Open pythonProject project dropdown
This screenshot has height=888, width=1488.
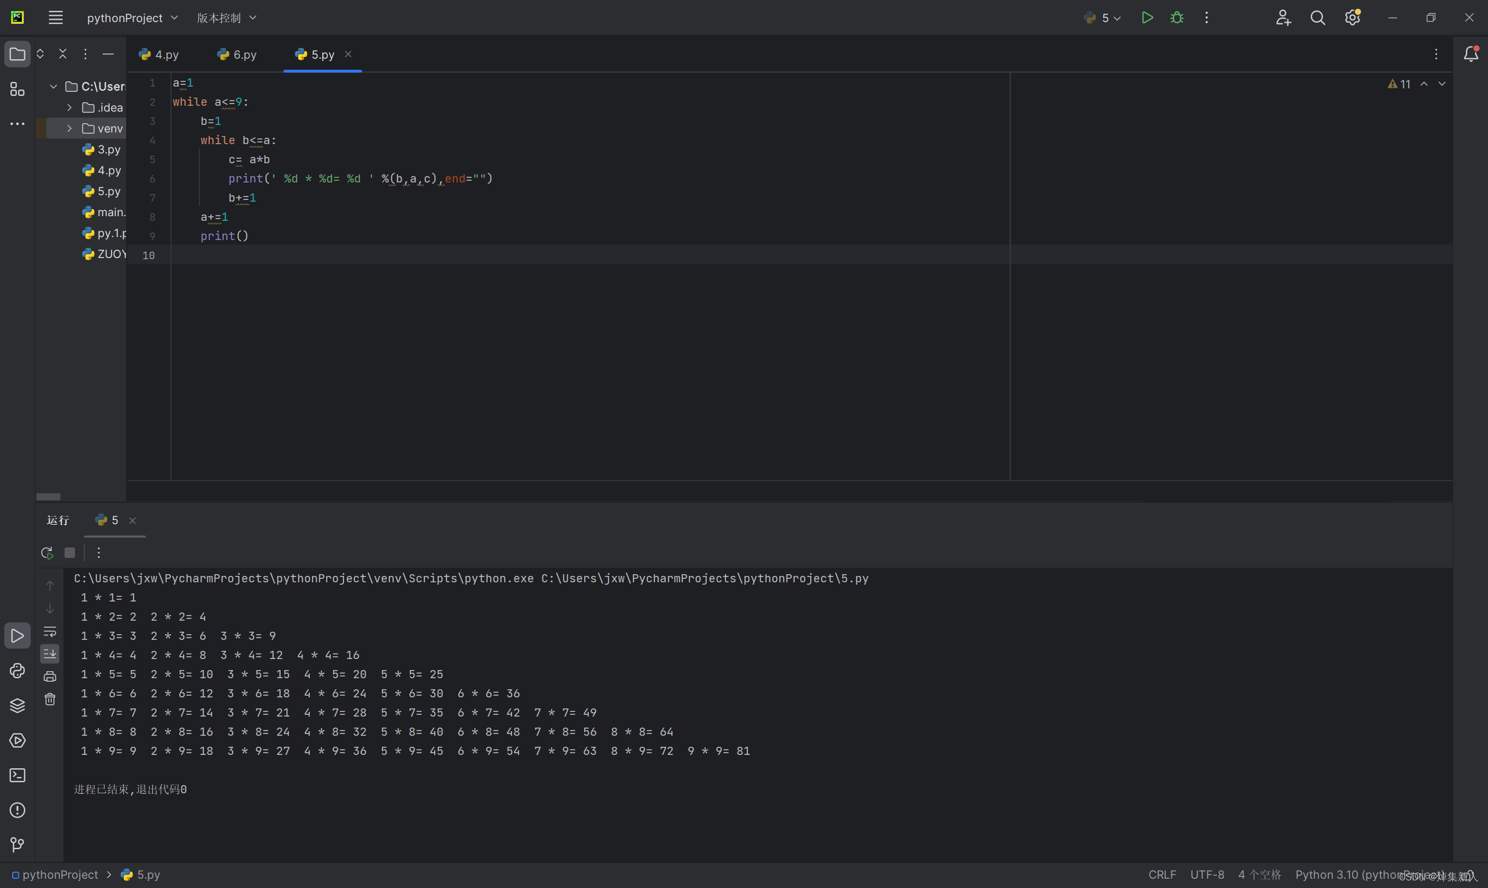[x=132, y=18]
